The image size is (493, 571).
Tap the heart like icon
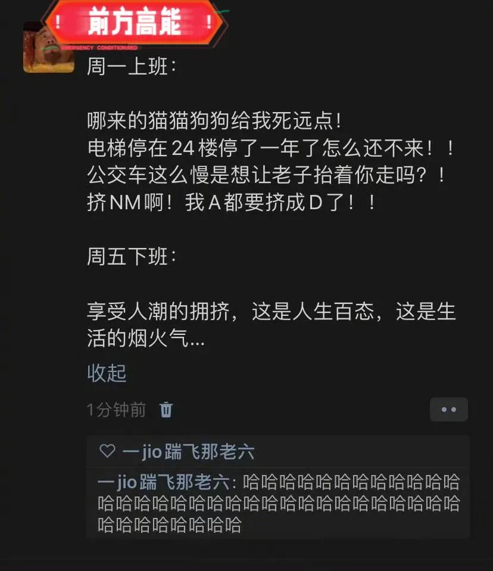click(x=107, y=451)
